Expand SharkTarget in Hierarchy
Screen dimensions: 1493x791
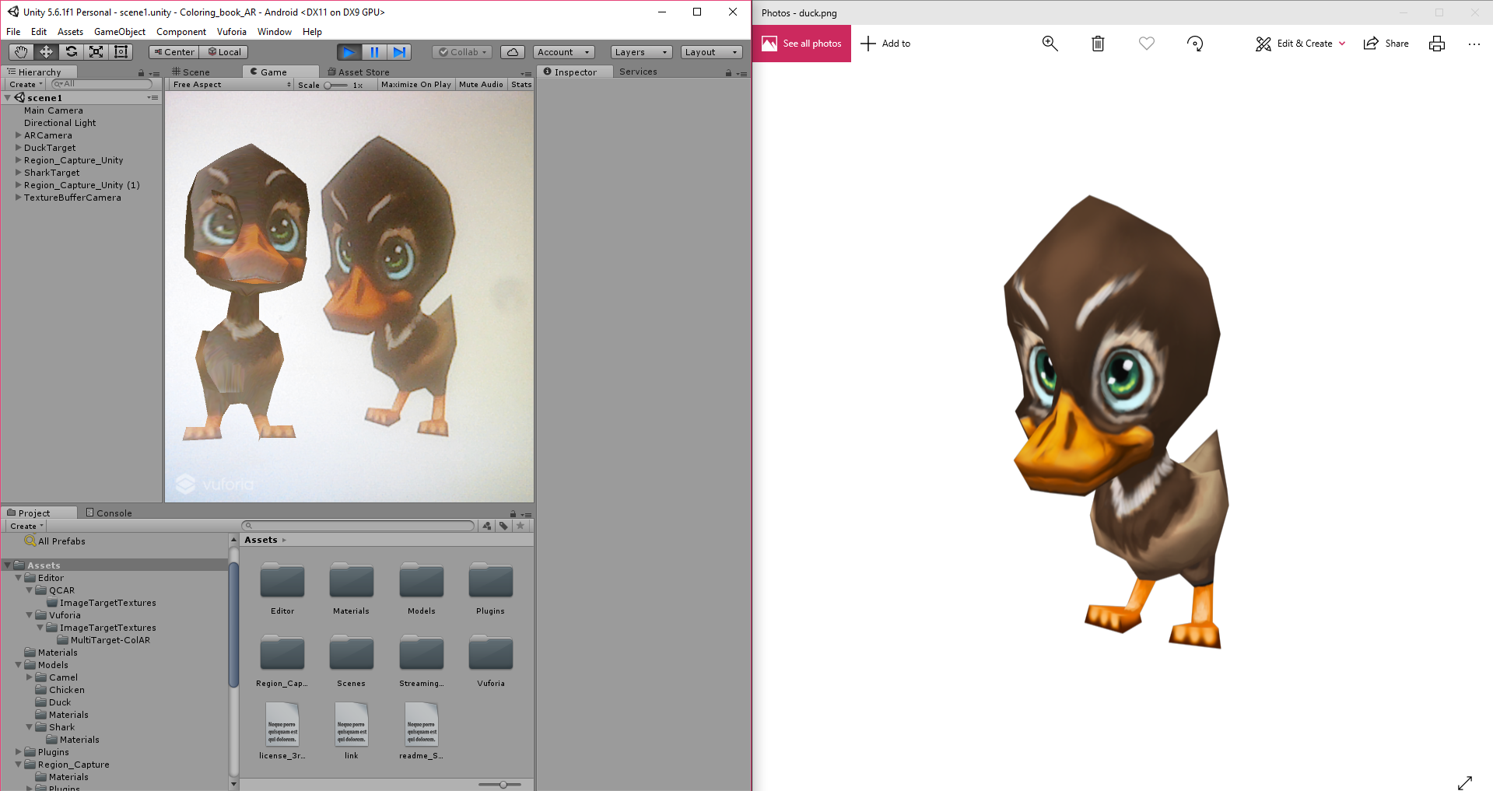click(18, 173)
